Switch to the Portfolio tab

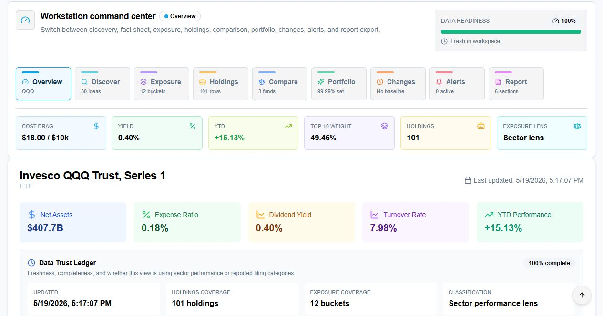click(339, 84)
